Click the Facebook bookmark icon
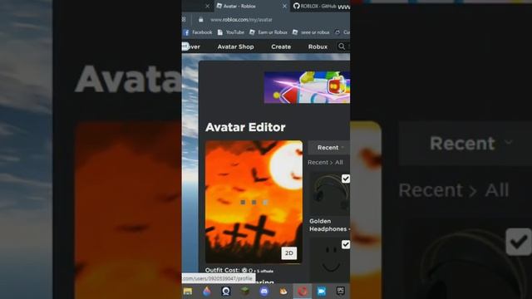 pyautogui.click(x=186, y=32)
